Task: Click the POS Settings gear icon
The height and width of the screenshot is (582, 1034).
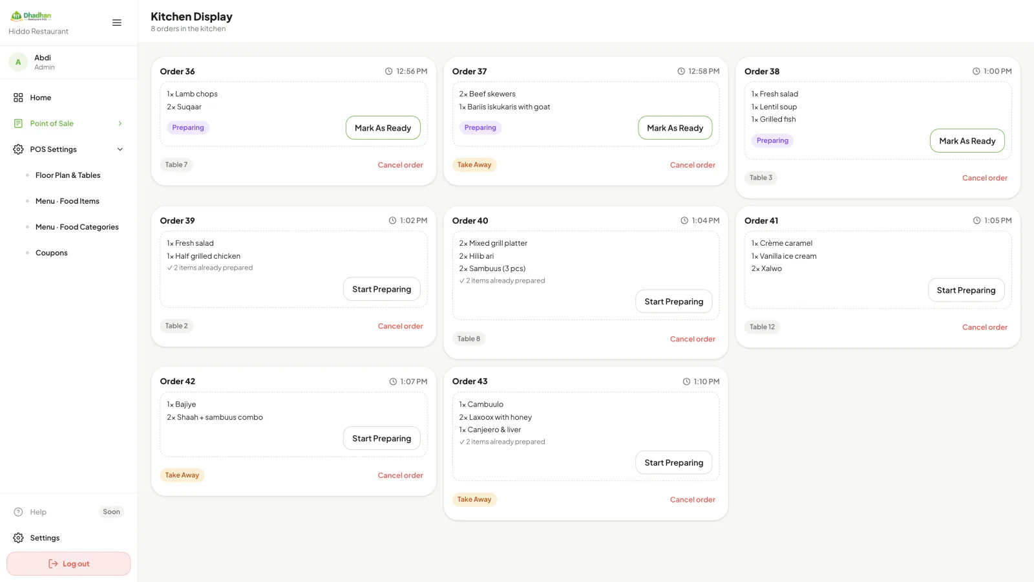Action: coord(18,149)
